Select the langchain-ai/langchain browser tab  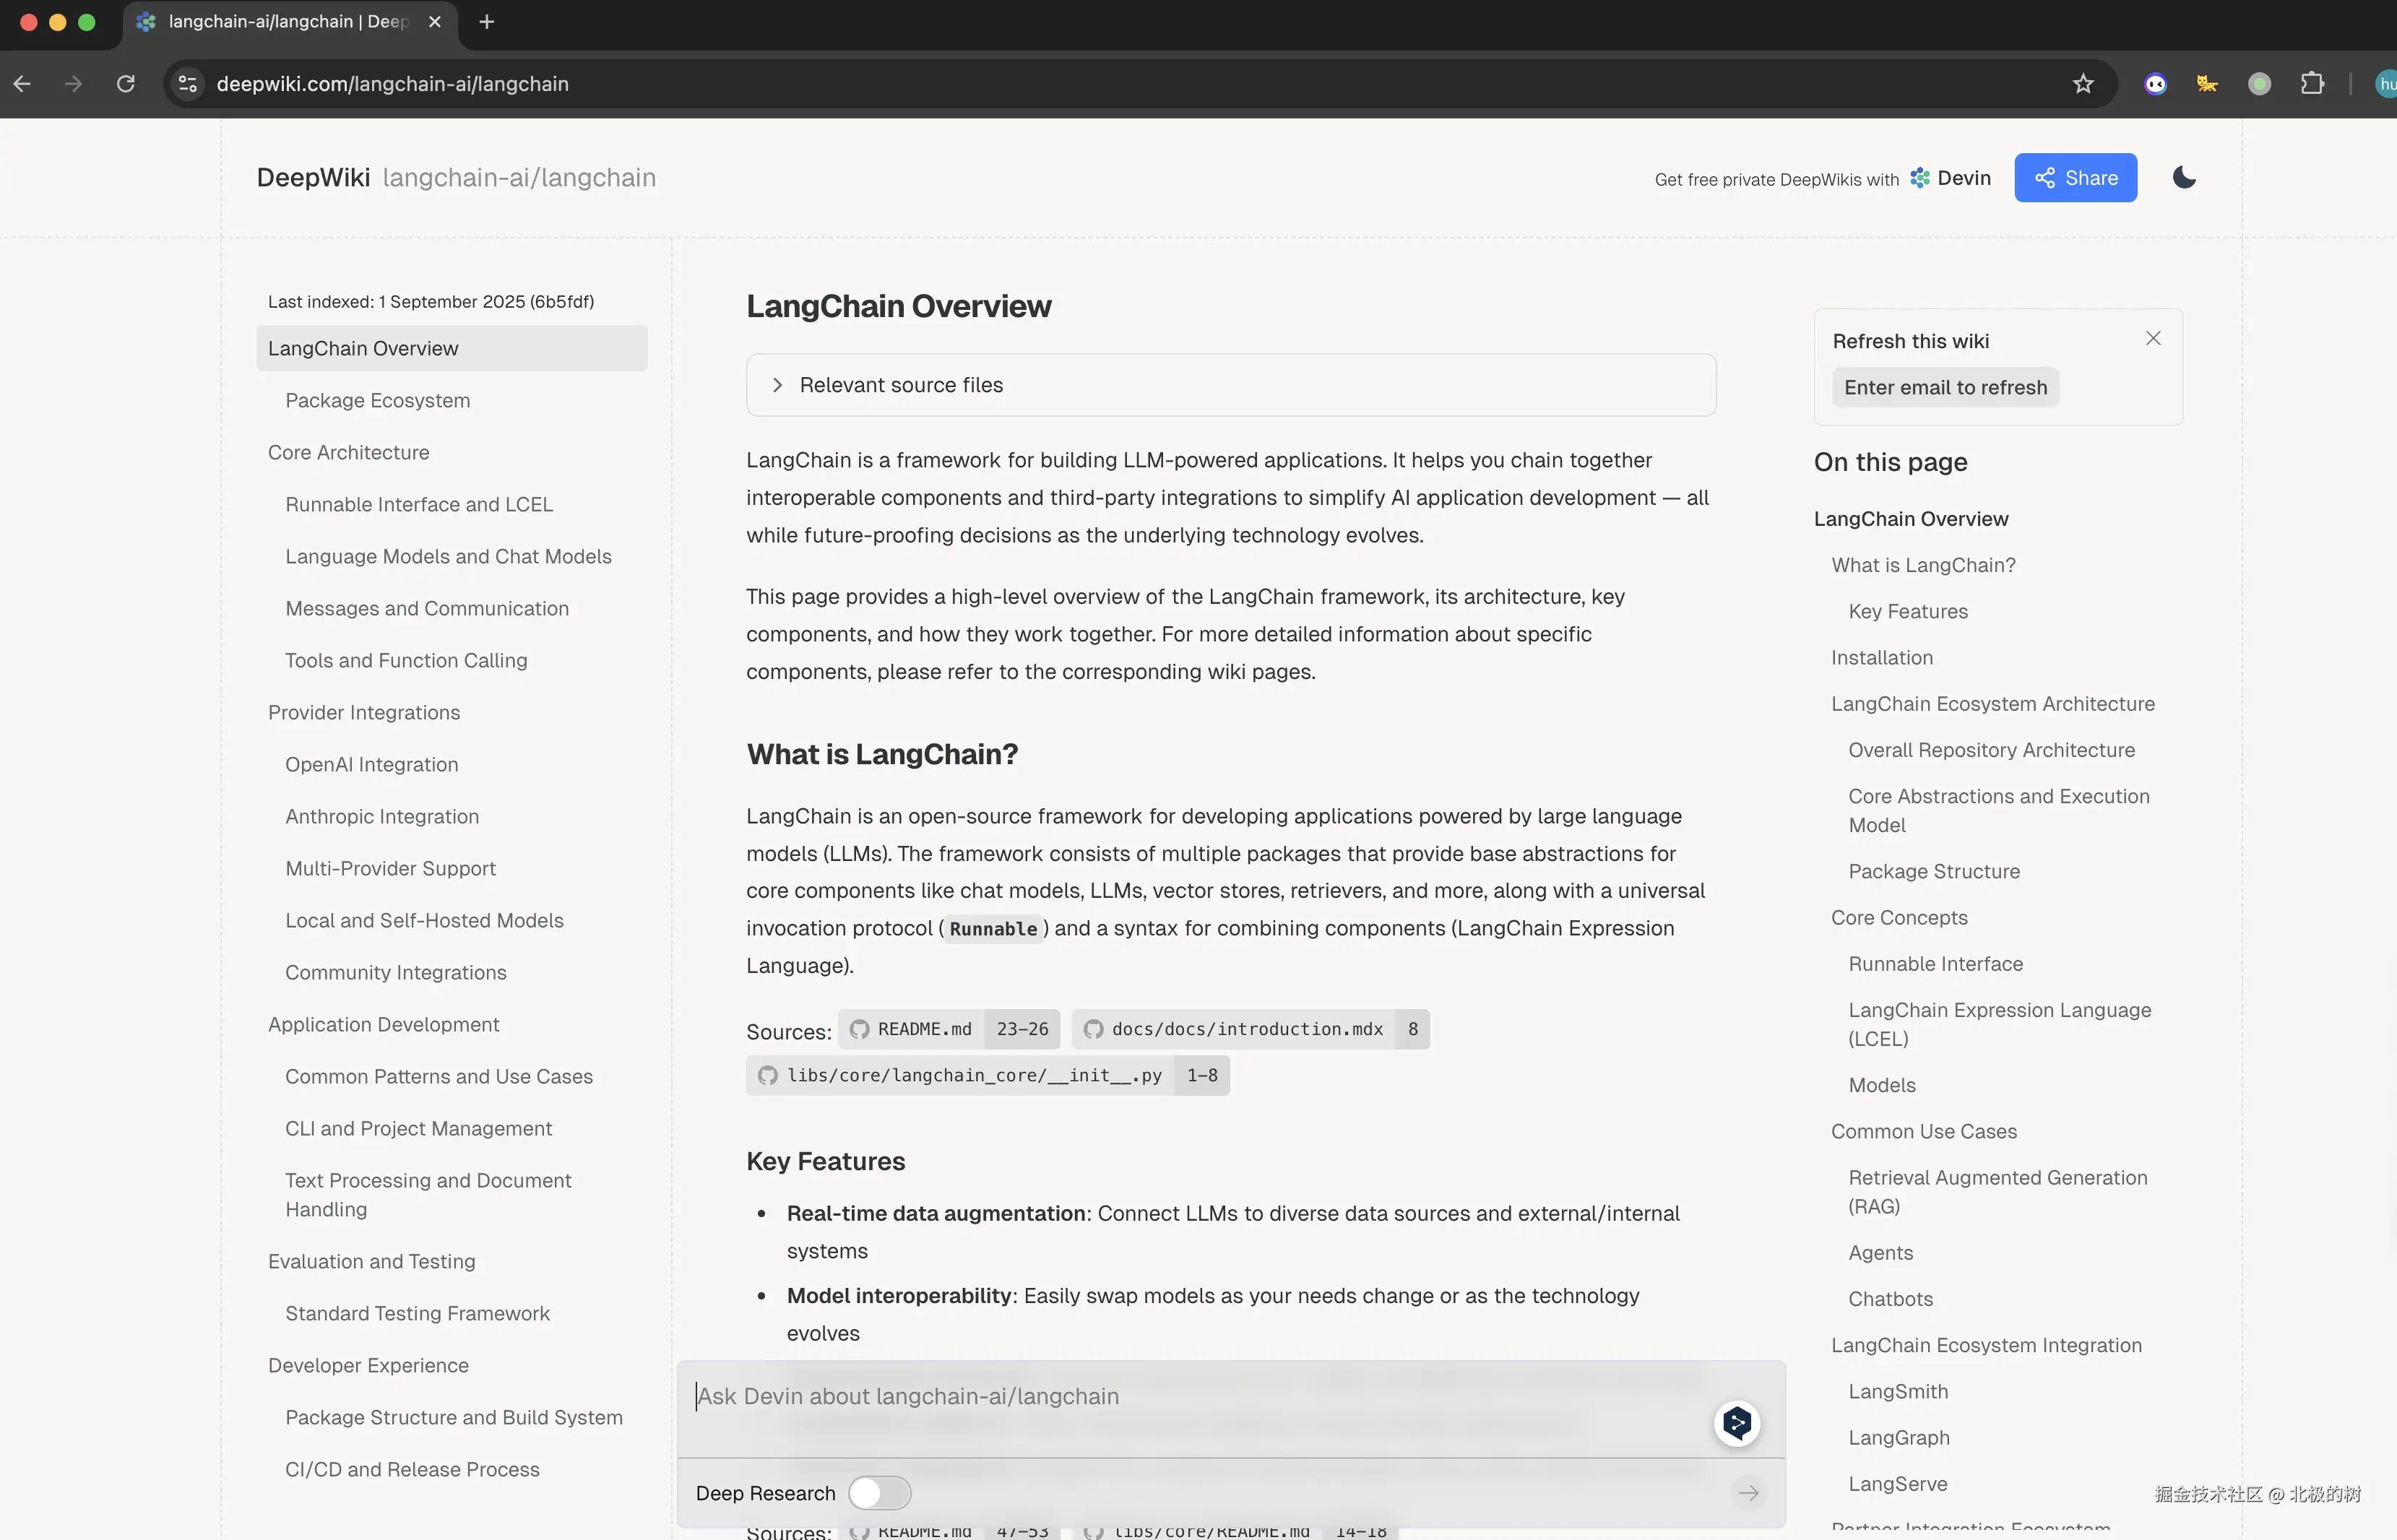pos(288,22)
